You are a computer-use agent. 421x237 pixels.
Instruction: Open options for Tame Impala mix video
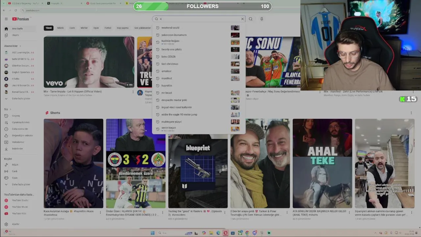[x=133, y=92]
